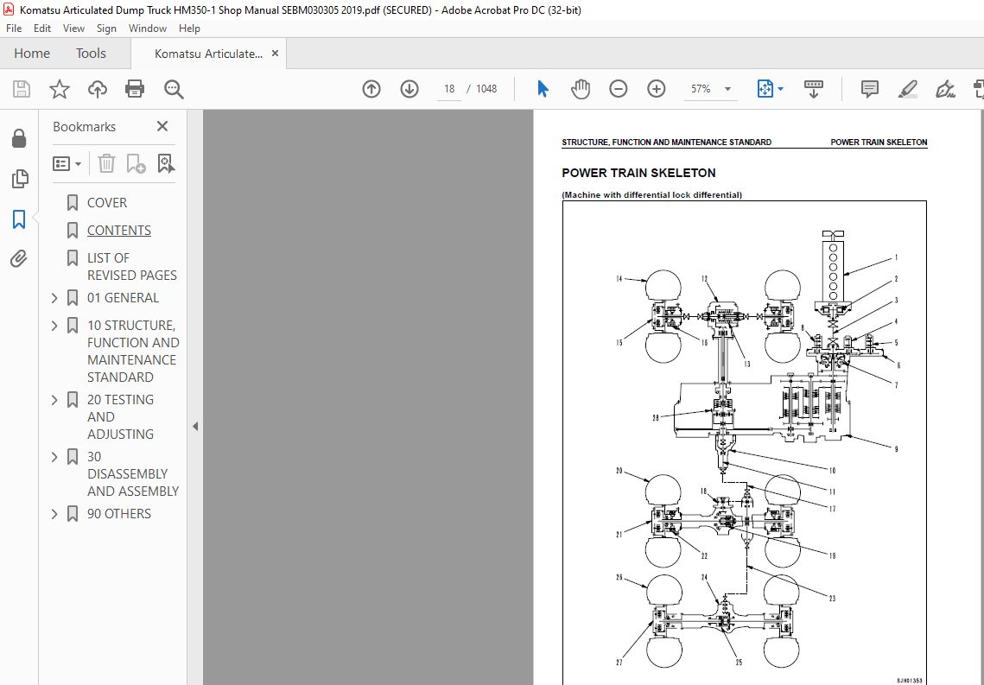Expand 10 STRUCTURE, FUNCTION bookmark

pyautogui.click(x=54, y=326)
